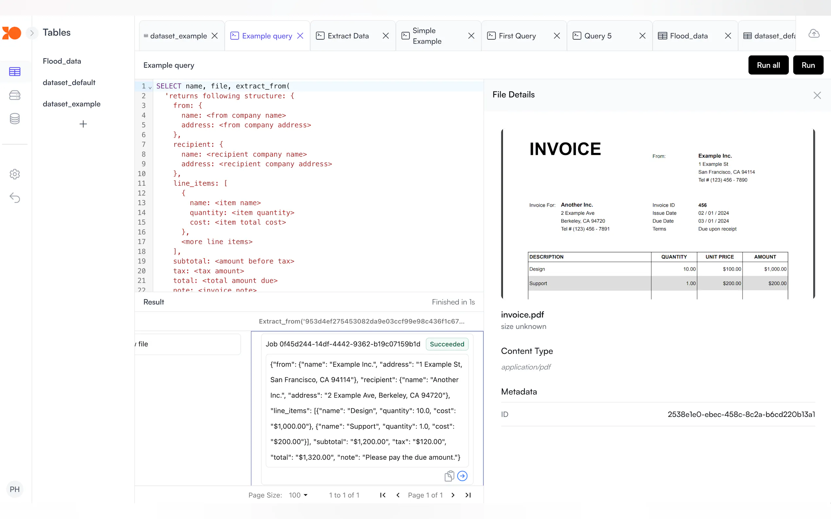Collapse the Tables panel chevron

click(32, 33)
